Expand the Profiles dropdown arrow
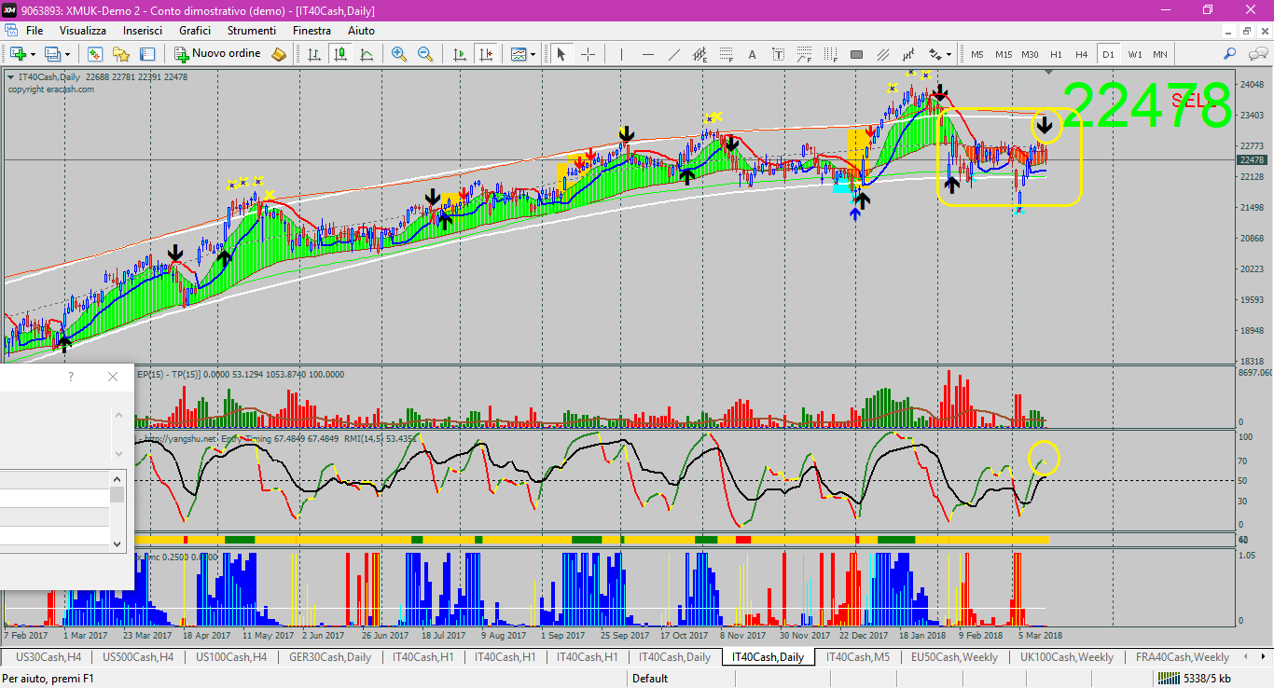This screenshot has height=688, width=1274. (67, 54)
